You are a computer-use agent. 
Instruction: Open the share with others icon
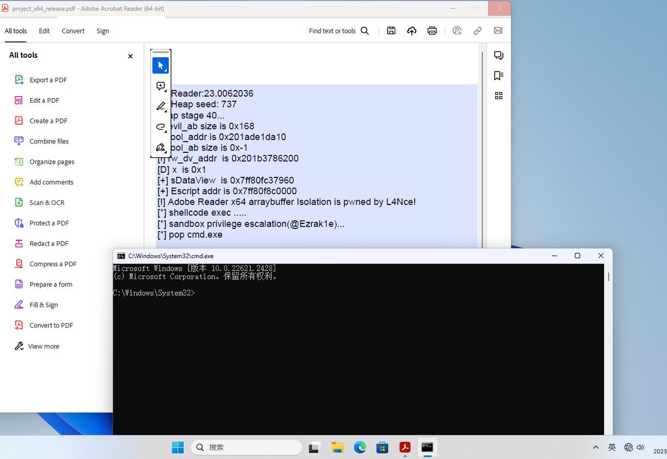tap(457, 31)
